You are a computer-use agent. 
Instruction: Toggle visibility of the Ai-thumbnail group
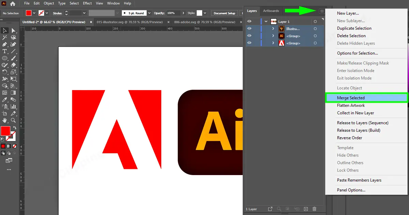[249, 36]
